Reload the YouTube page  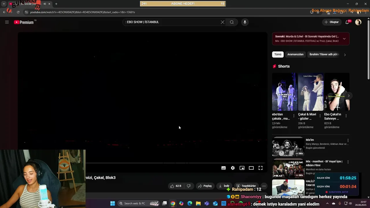tap(18, 12)
